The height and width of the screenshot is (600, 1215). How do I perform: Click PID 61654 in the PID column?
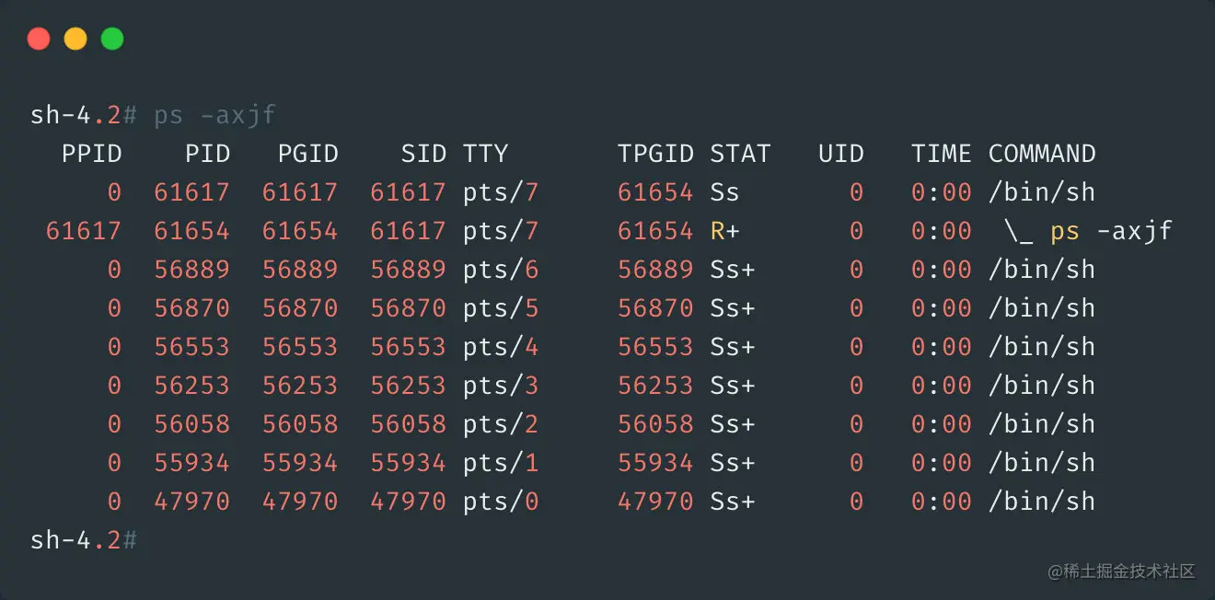pos(191,231)
